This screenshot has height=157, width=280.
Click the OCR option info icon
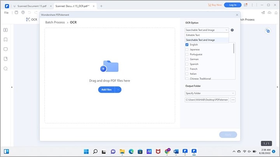pos(232,30)
